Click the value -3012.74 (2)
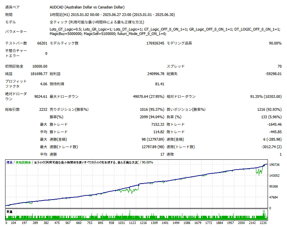287x227 pixels. tap(272, 147)
